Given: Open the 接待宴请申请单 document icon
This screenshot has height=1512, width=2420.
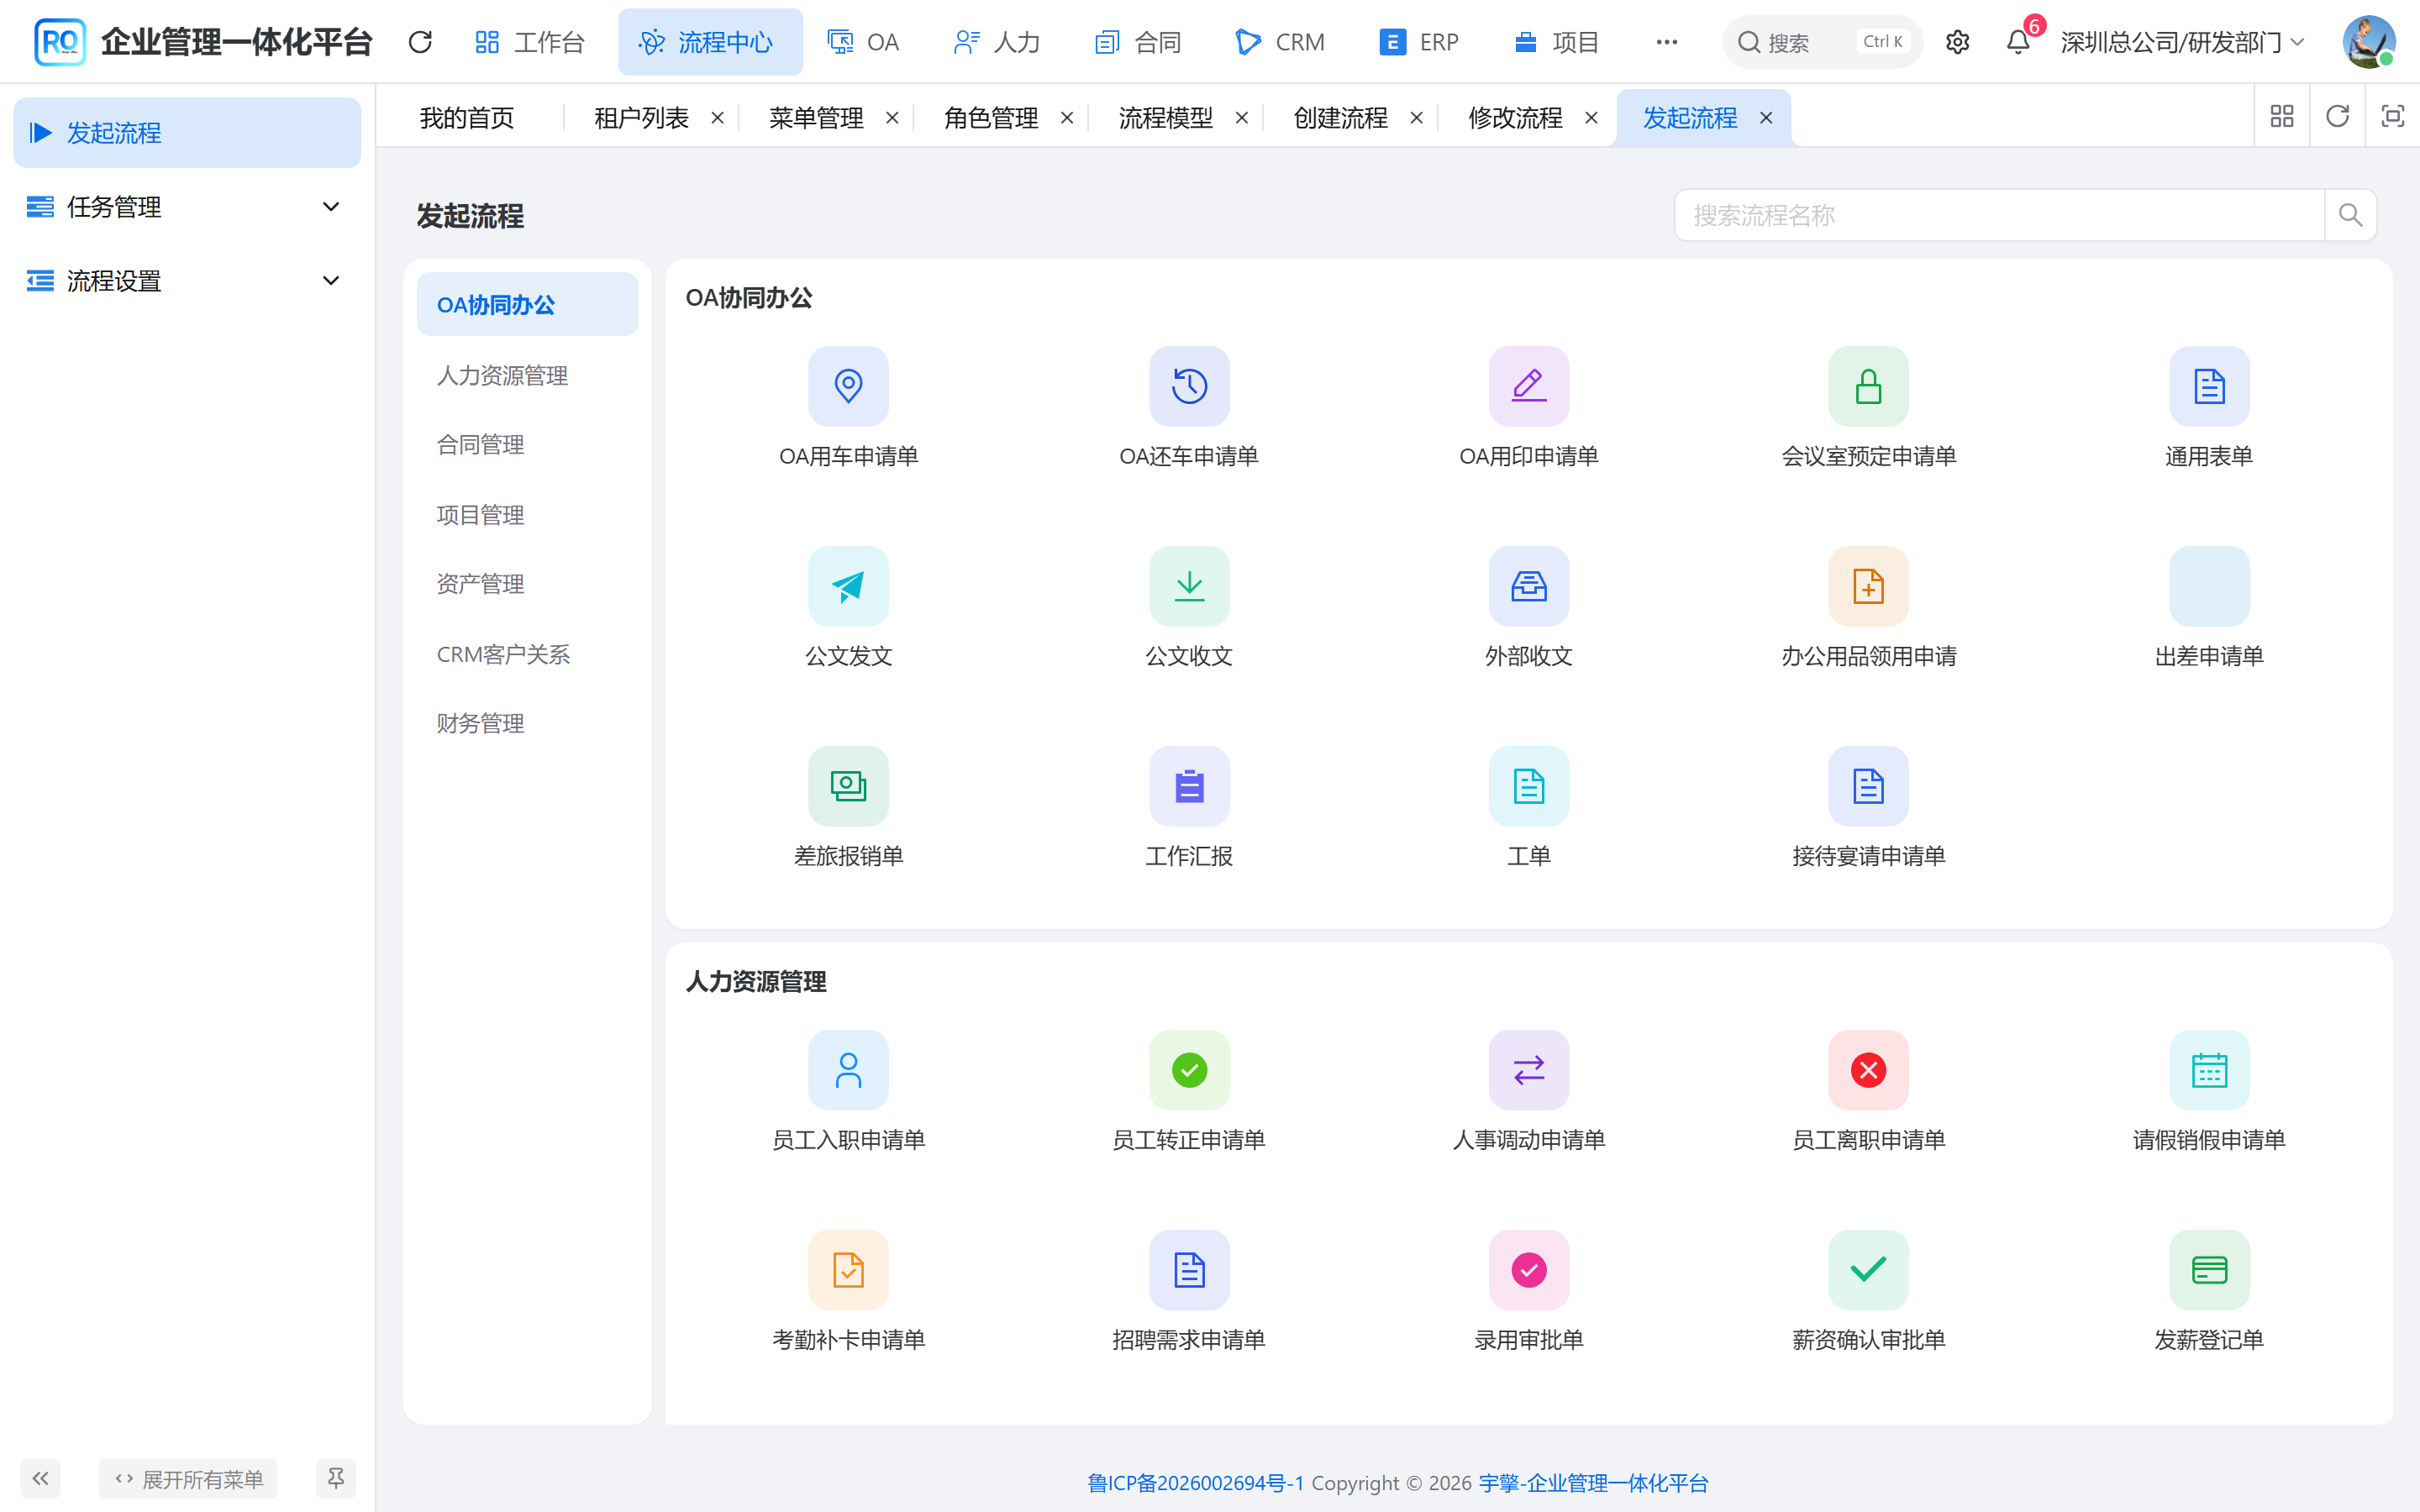Looking at the screenshot, I should click(1868, 786).
